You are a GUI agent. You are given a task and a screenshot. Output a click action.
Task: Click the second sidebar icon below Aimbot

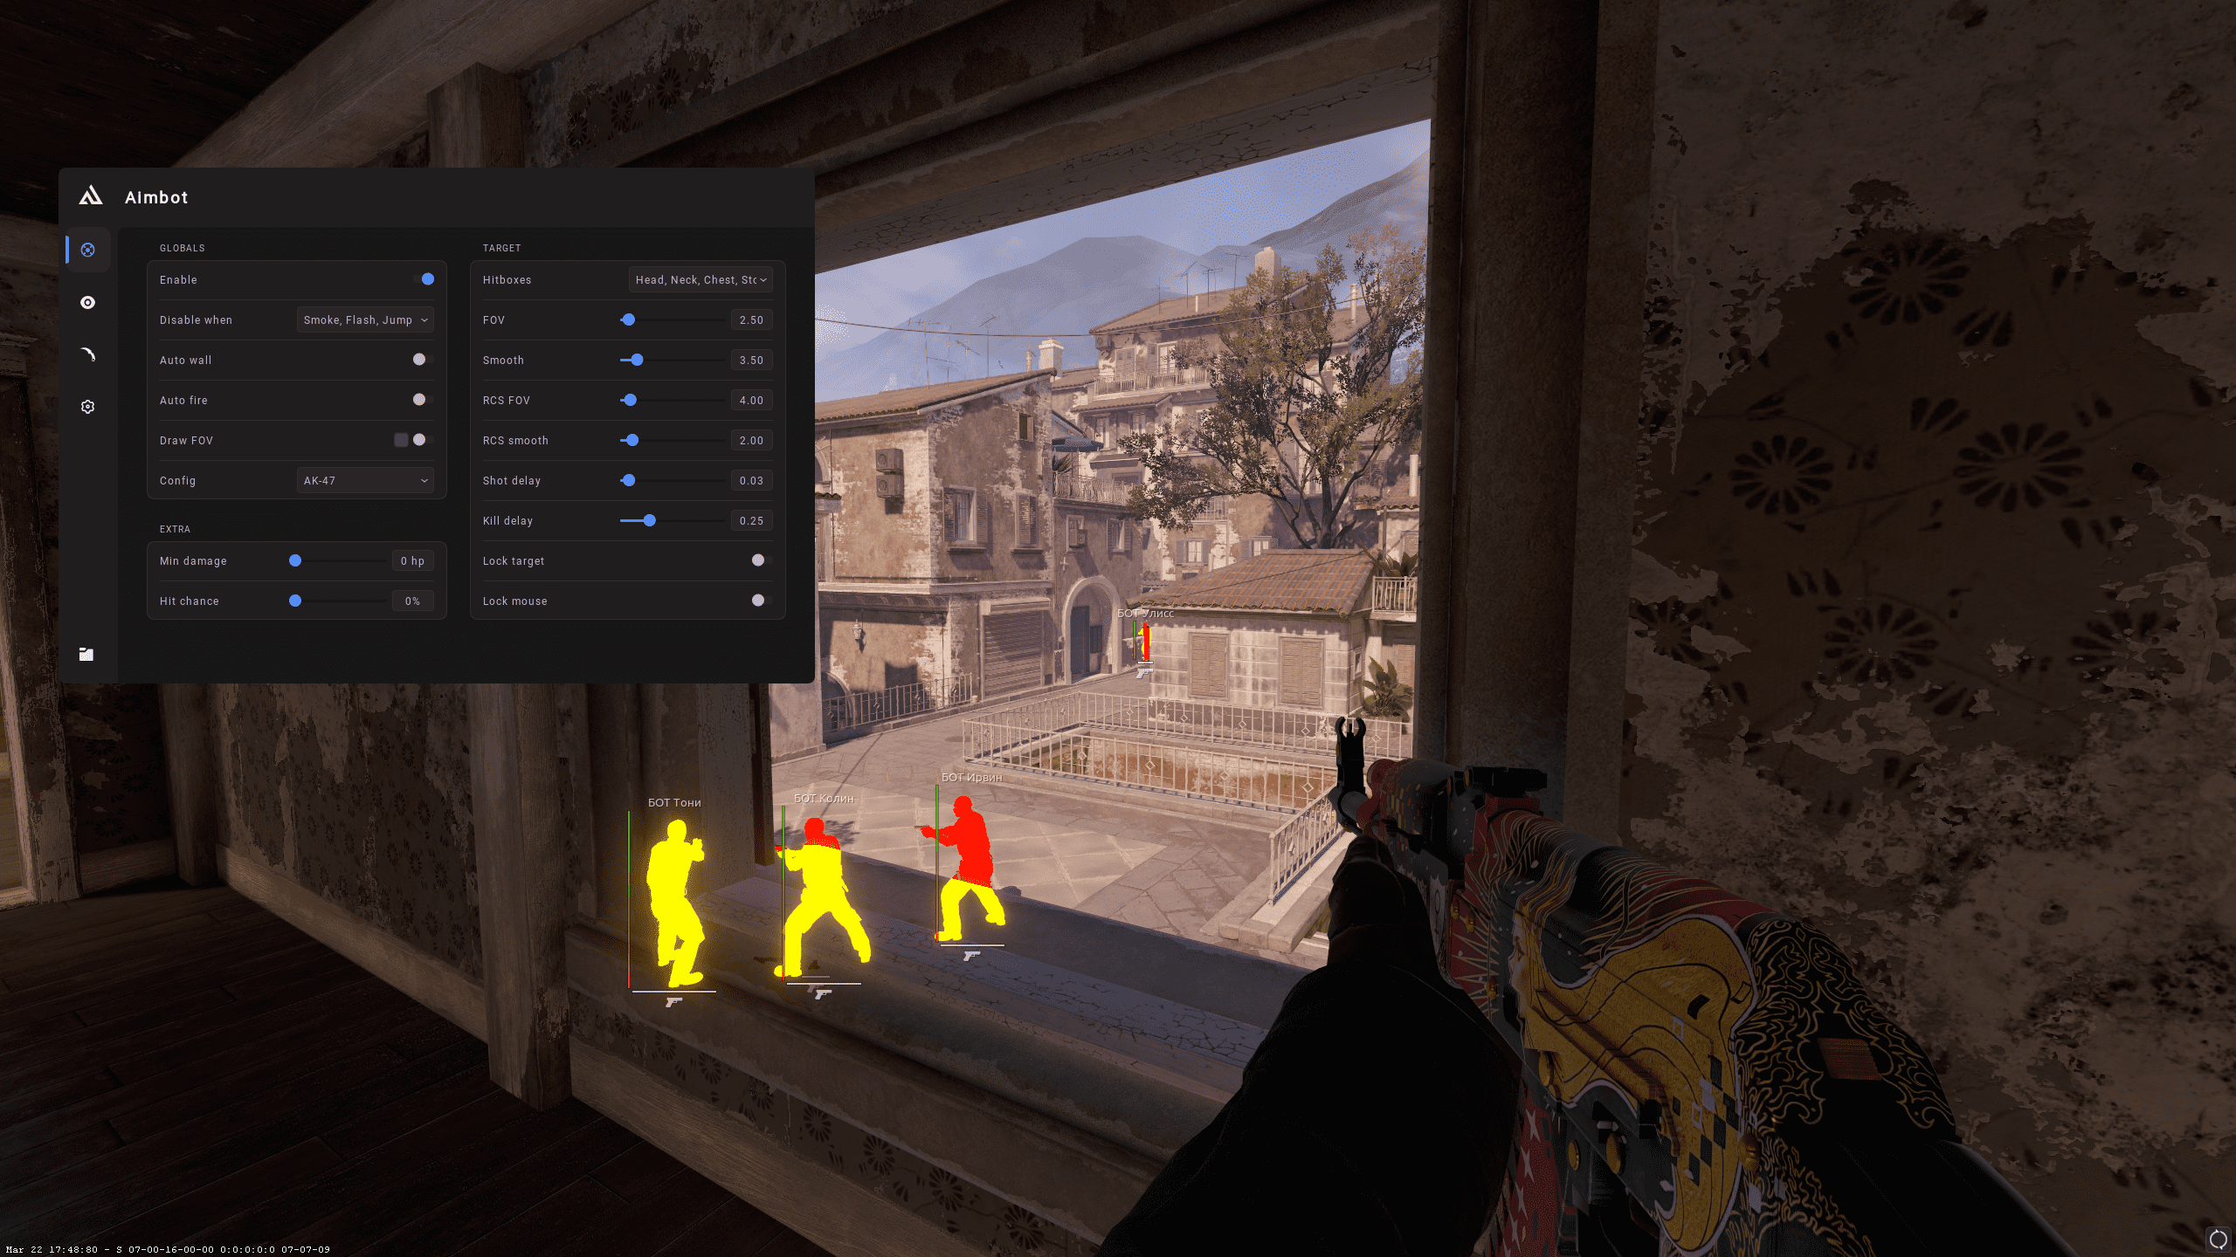(x=87, y=301)
